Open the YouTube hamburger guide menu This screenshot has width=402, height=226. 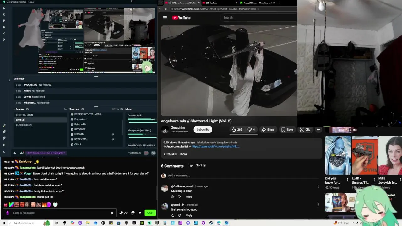[165, 18]
